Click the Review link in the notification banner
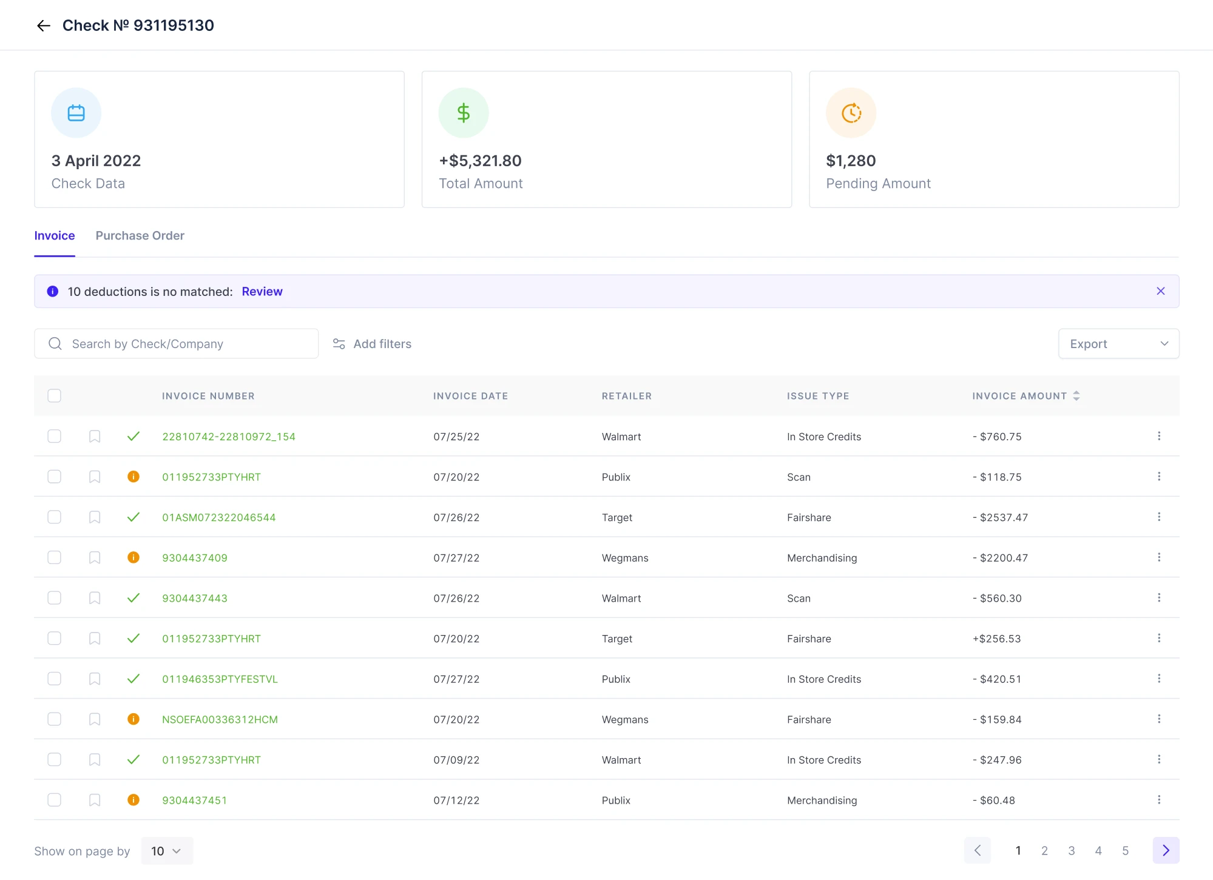Screen dimensions: 1213x880 262,292
